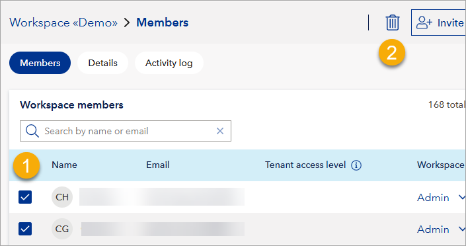Click the Tenant access level info icon
Viewport: 466px width, 246px height.
click(356, 165)
